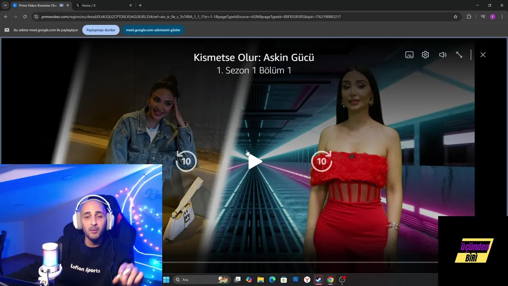The height and width of the screenshot is (286, 508).
Task: Select the Prime Video: Kismetse Olur tab
Action: click(x=38, y=5)
